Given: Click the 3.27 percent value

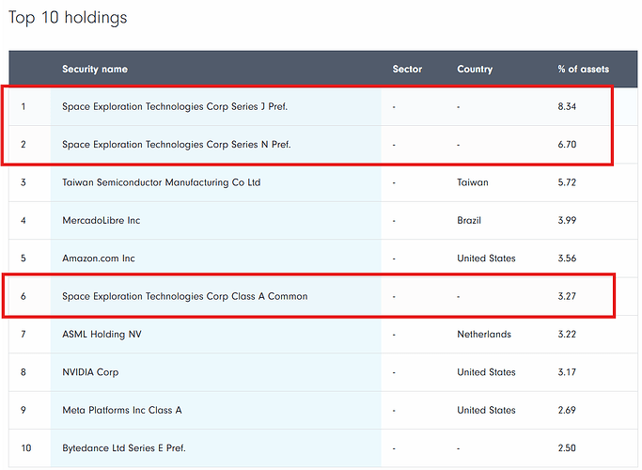Looking at the screenshot, I should point(567,296).
